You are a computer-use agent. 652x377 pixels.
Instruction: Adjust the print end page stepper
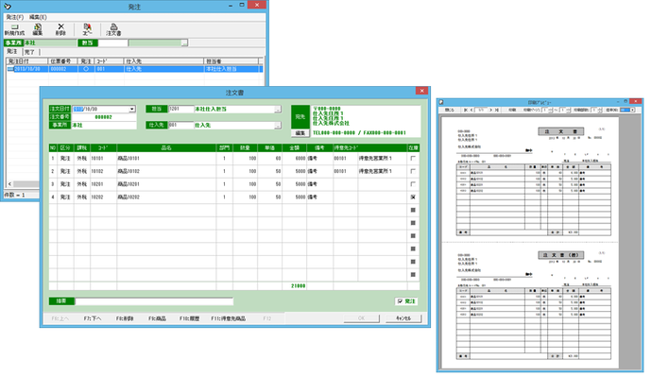[568, 111]
